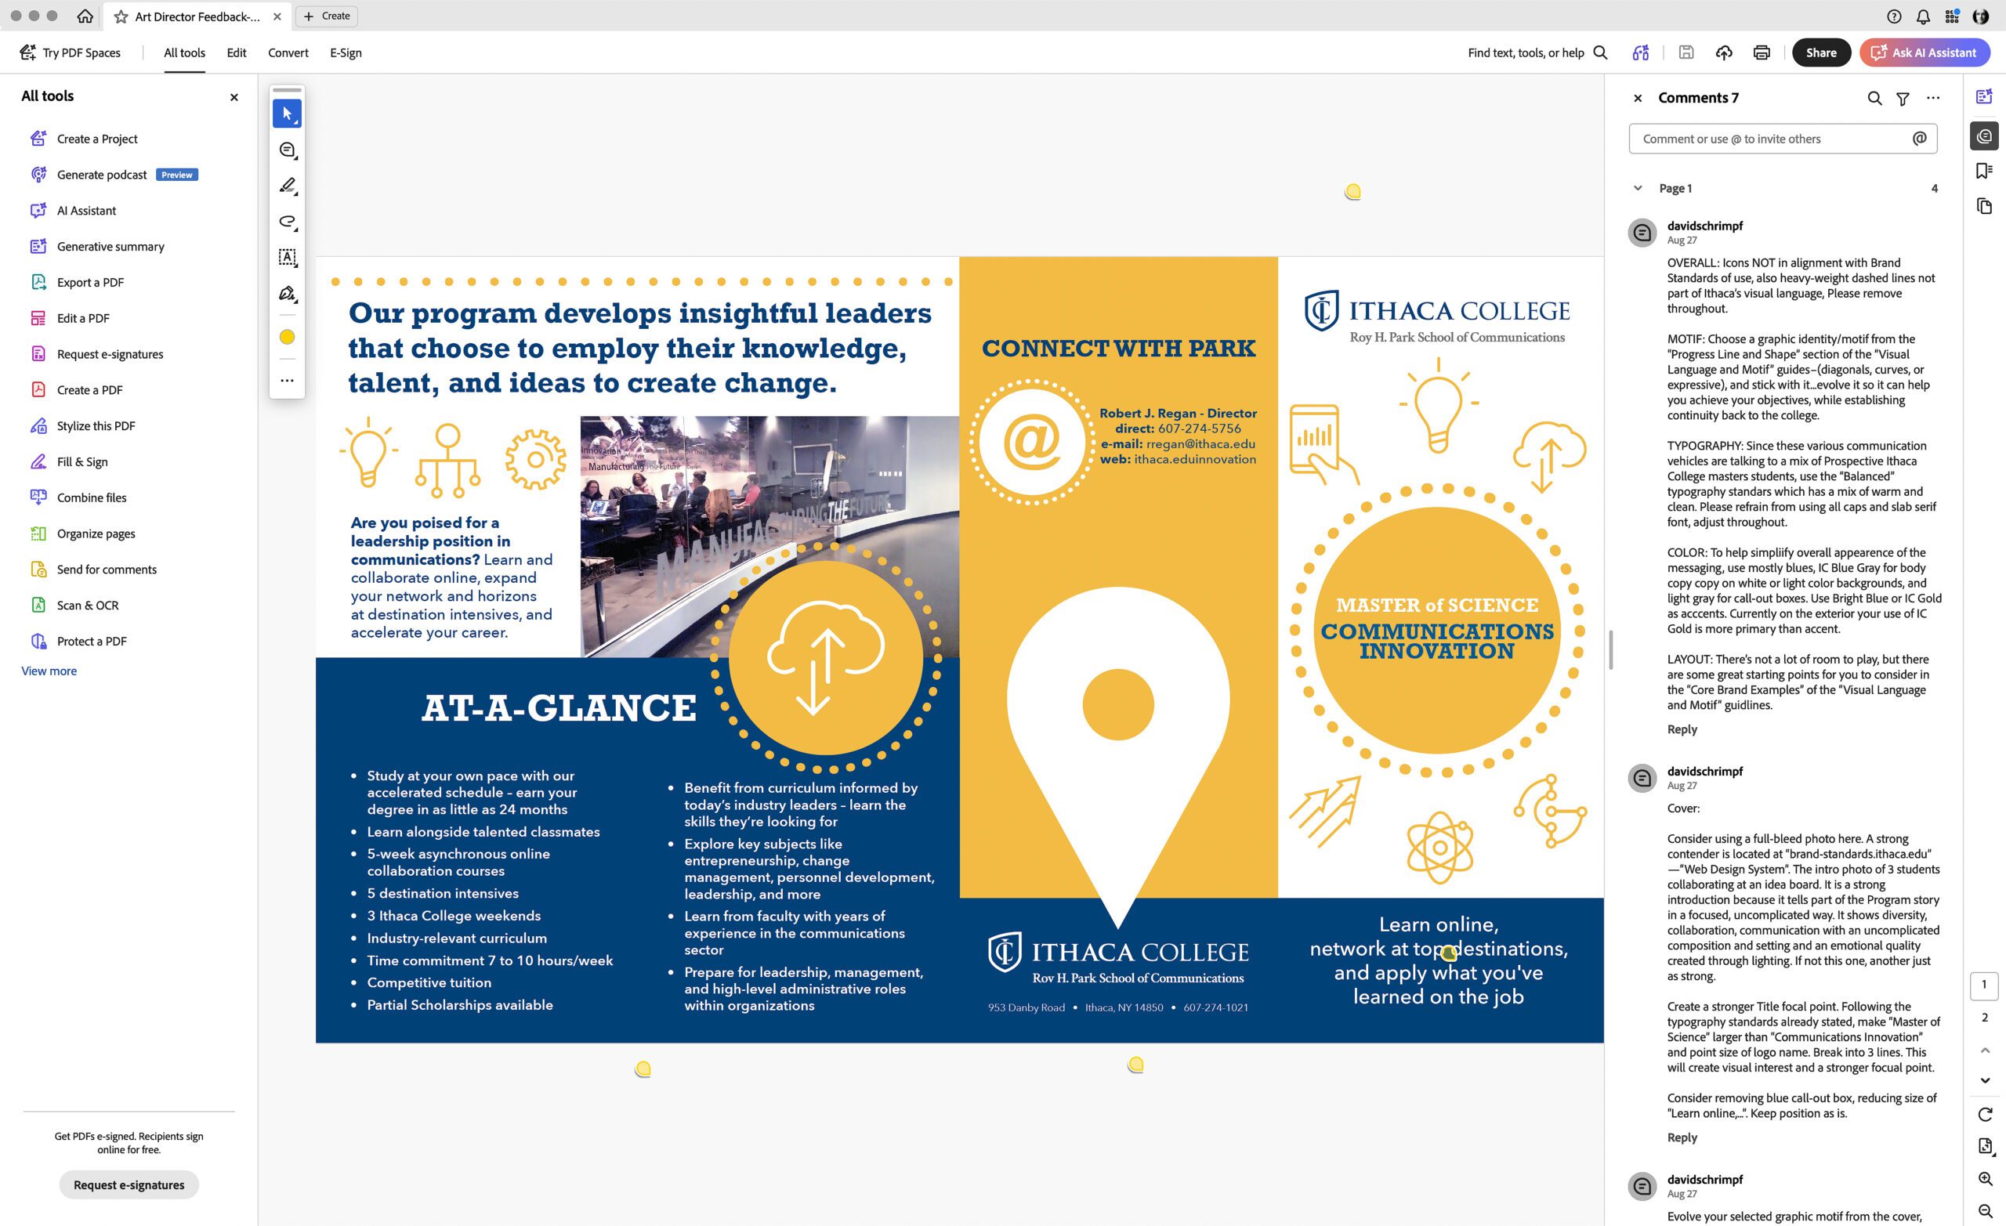Click the View more tools link
This screenshot has width=2006, height=1226.
(x=49, y=671)
